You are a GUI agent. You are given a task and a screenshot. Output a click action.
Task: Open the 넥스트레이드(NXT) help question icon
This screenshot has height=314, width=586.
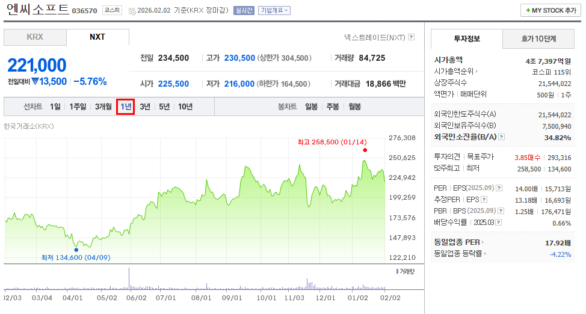pyautogui.click(x=411, y=37)
